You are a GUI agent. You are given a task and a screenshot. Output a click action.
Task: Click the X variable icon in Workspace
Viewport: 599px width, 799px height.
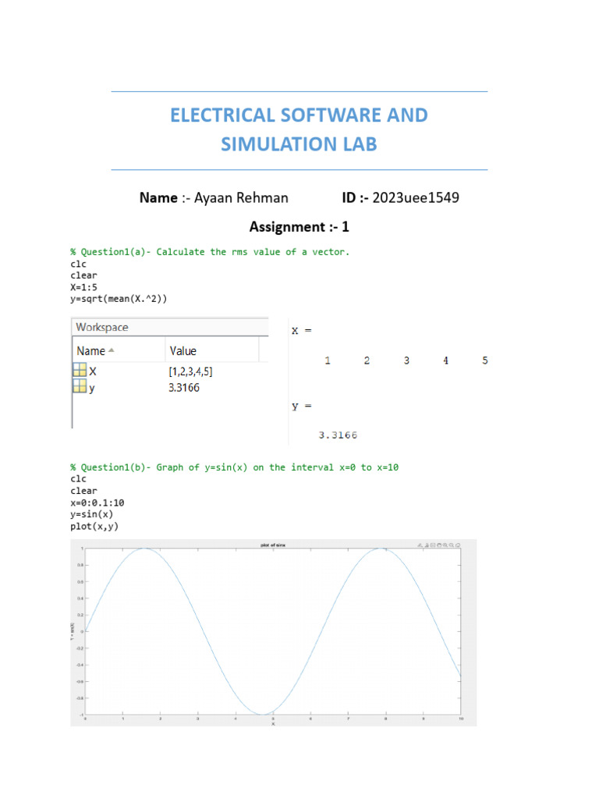coord(80,370)
